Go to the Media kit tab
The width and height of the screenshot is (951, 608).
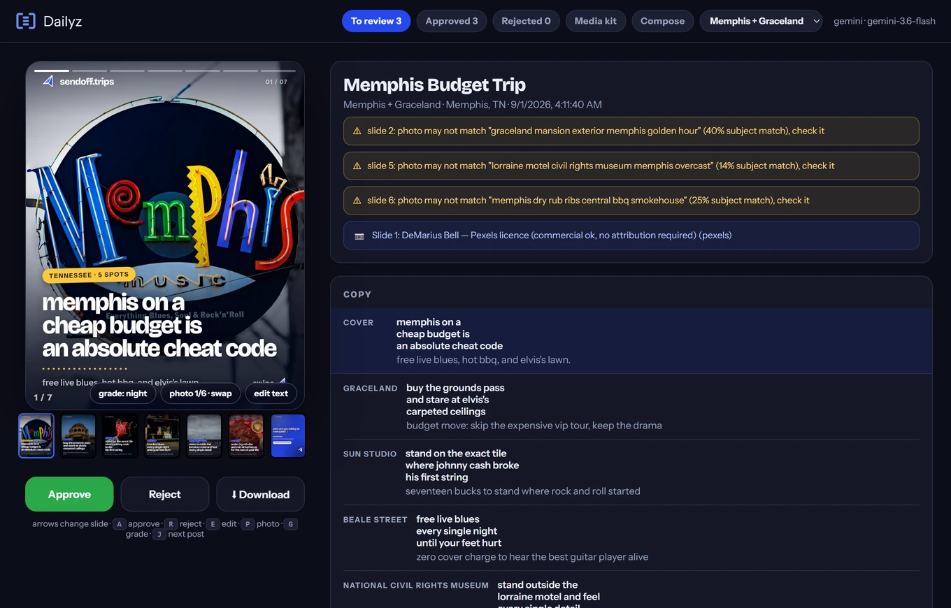pyautogui.click(x=596, y=21)
